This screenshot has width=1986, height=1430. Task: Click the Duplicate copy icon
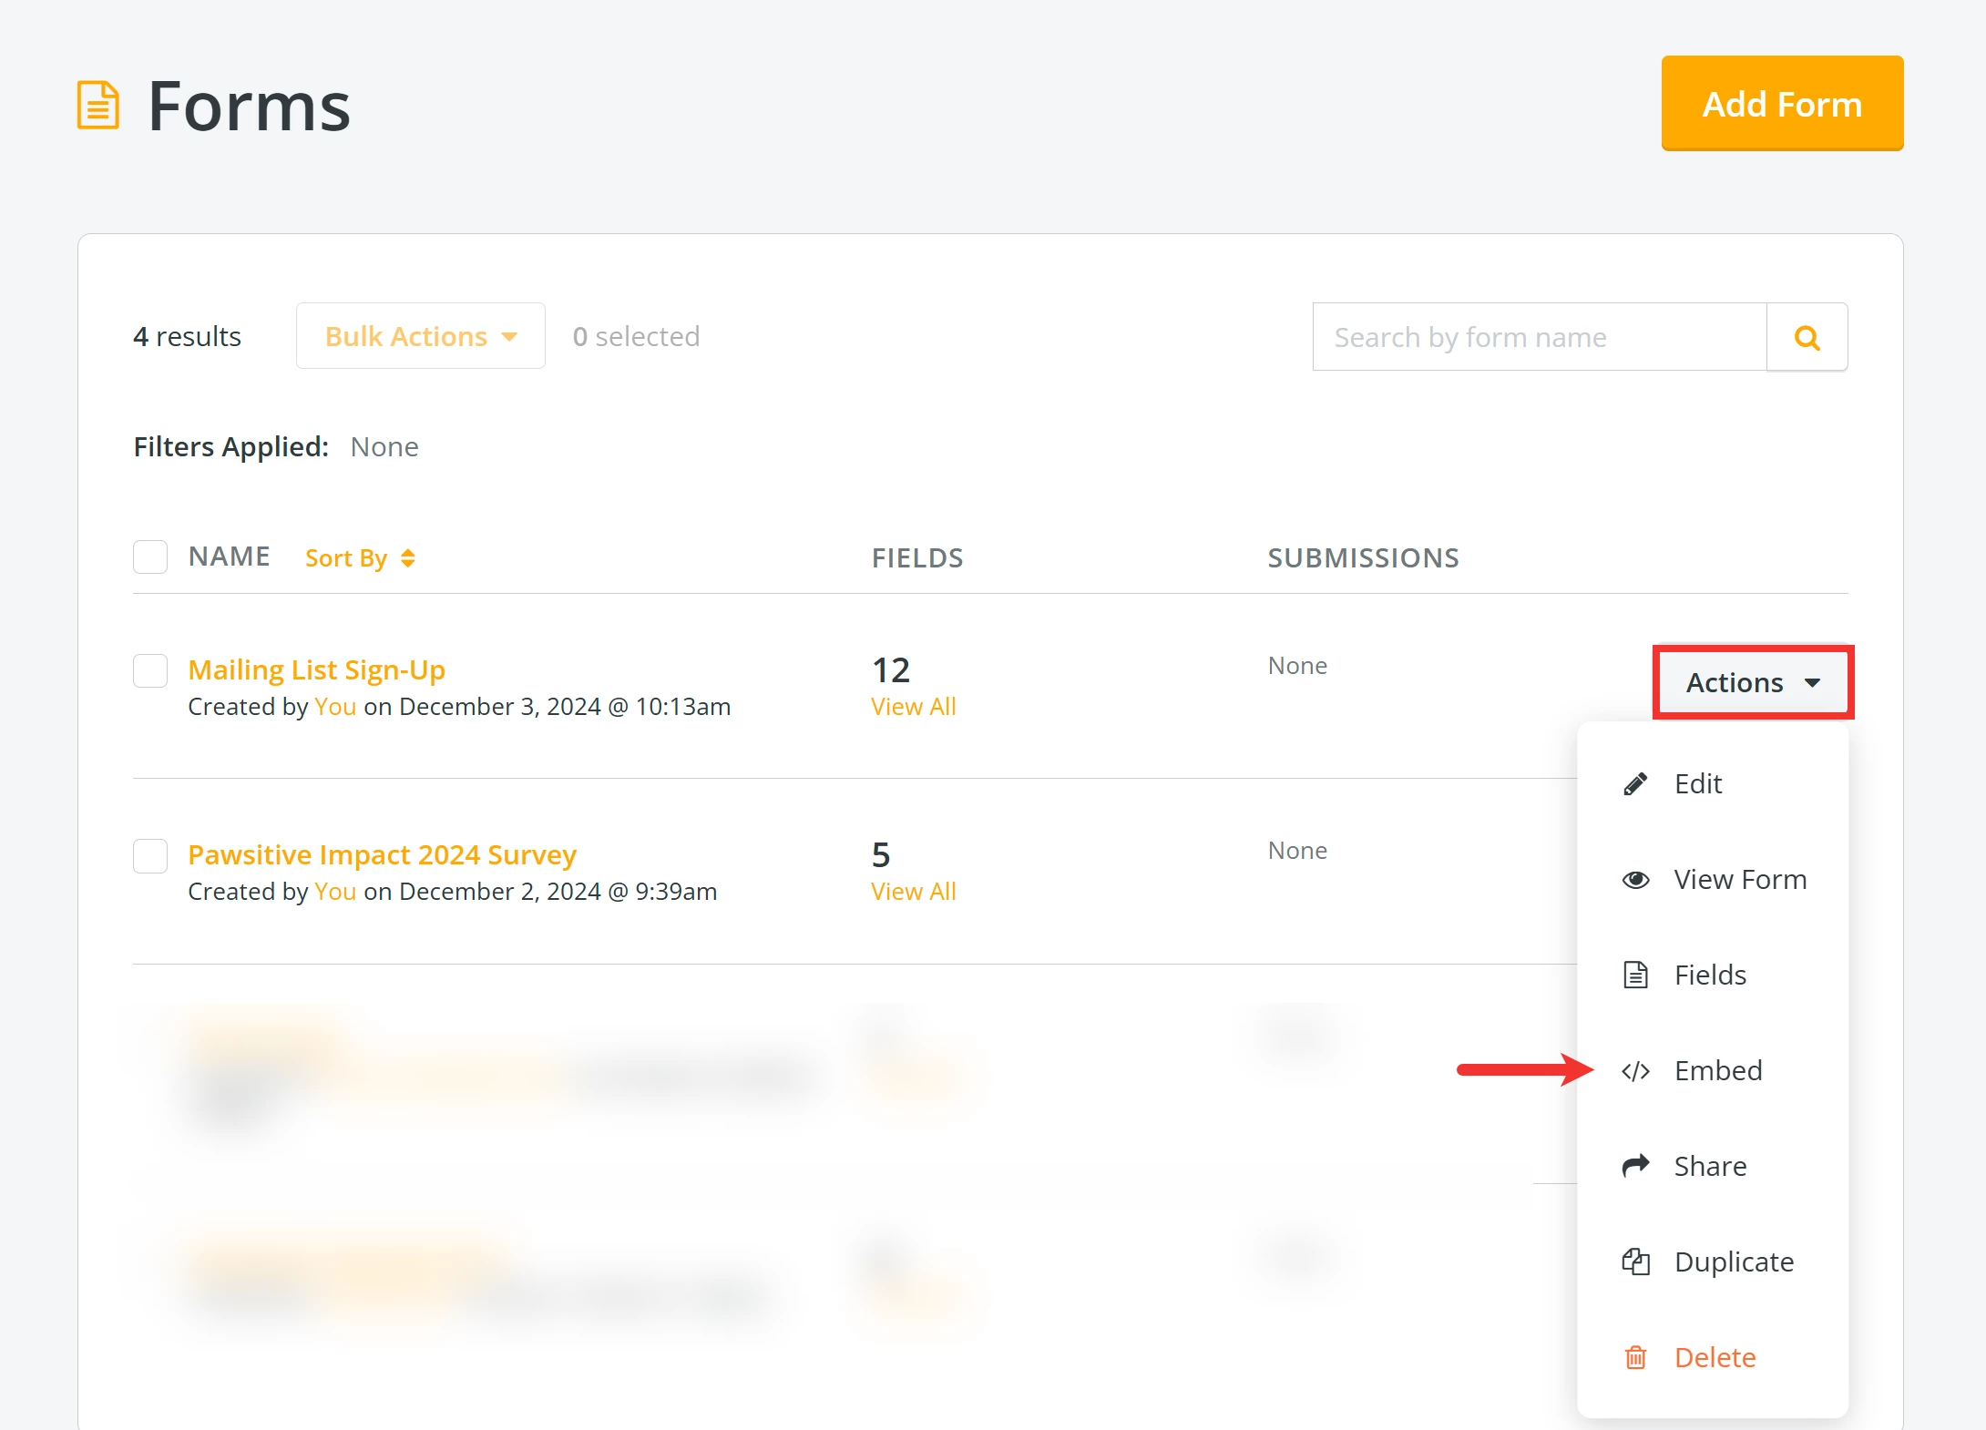[1635, 1262]
